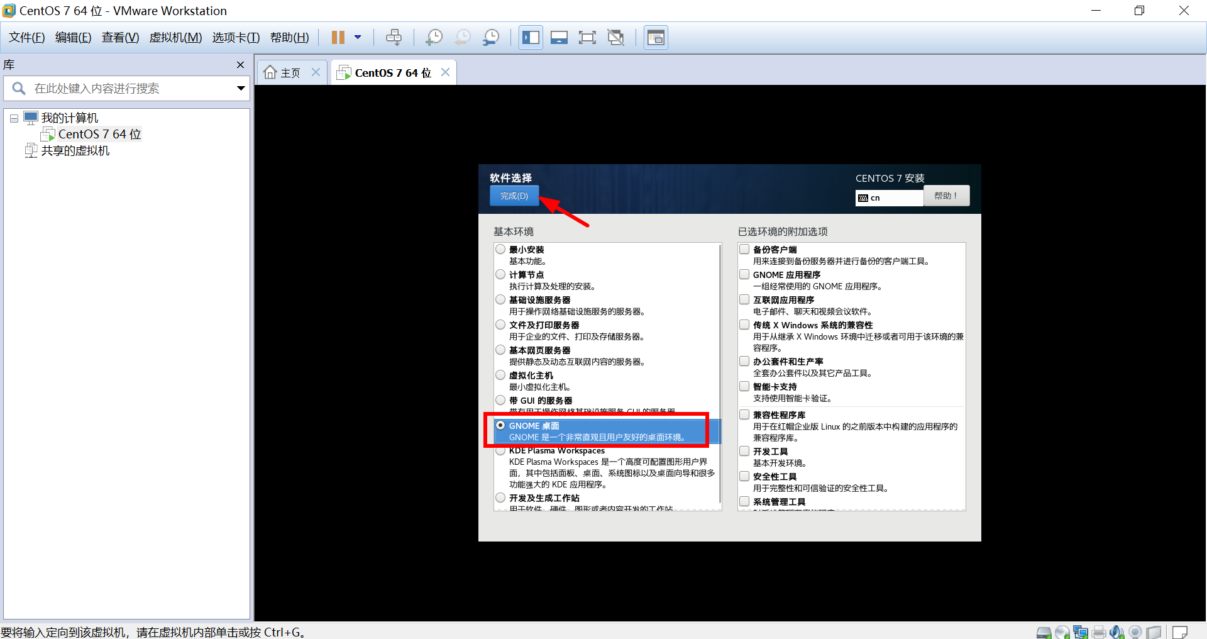Click the cn keyboard layout indicator
This screenshot has width=1207, height=639.
(889, 198)
